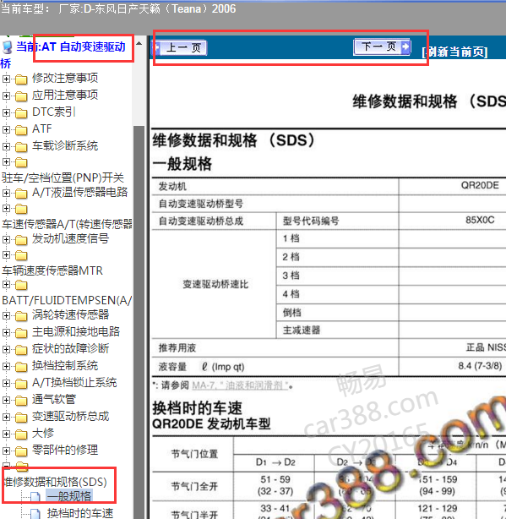Click the tree panel scroll-up arrow

(139, 43)
